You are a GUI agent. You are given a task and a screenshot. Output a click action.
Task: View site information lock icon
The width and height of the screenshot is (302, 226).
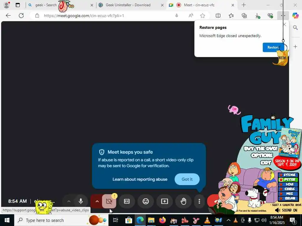pos(37,16)
